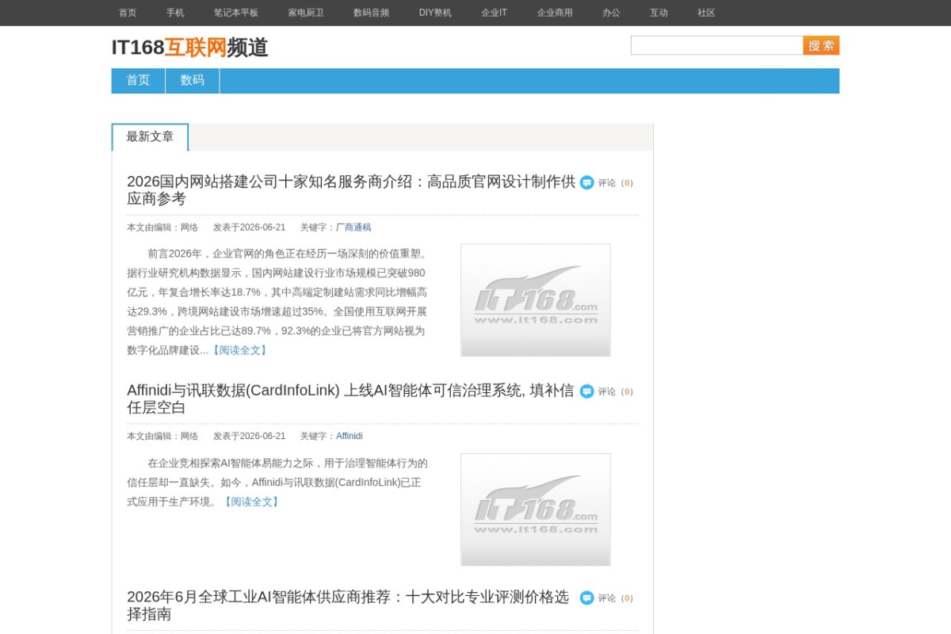This screenshot has height=634, width=951.
Task: Go to 企业IT section
Action: [494, 13]
